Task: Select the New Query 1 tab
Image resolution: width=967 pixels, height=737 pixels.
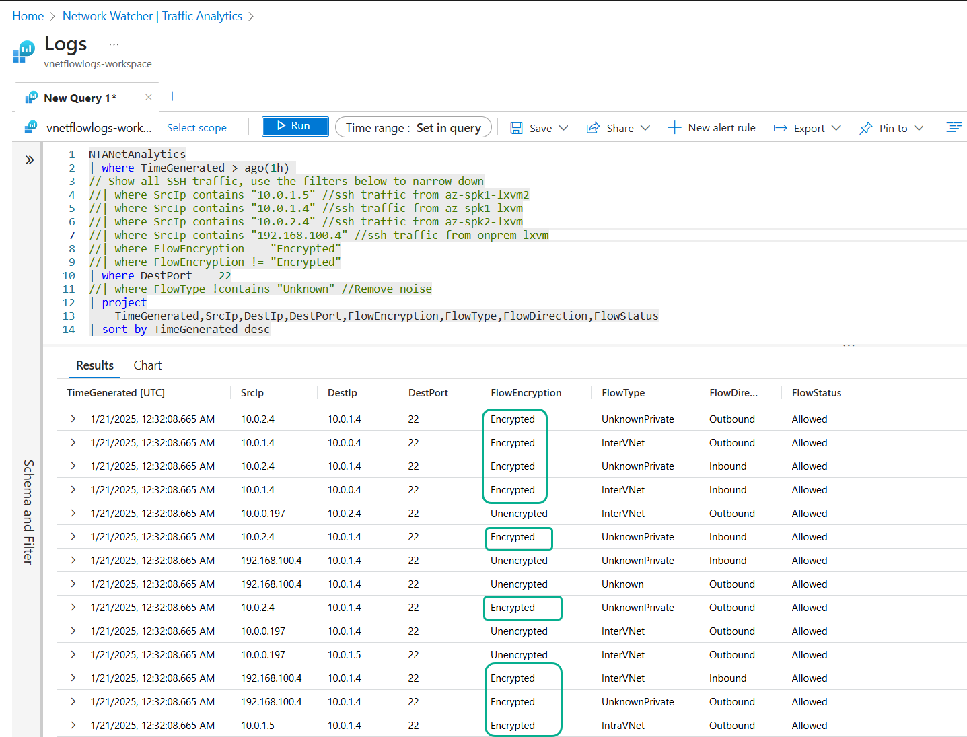Action: coord(80,98)
